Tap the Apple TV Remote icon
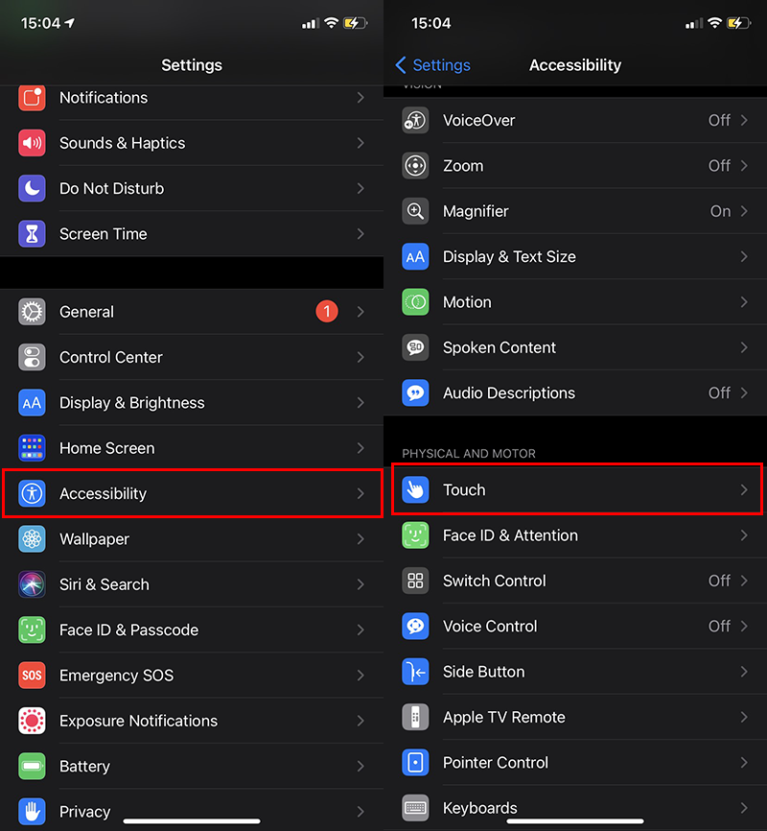Viewport: 767px width, 831px height. coord(415,717)
